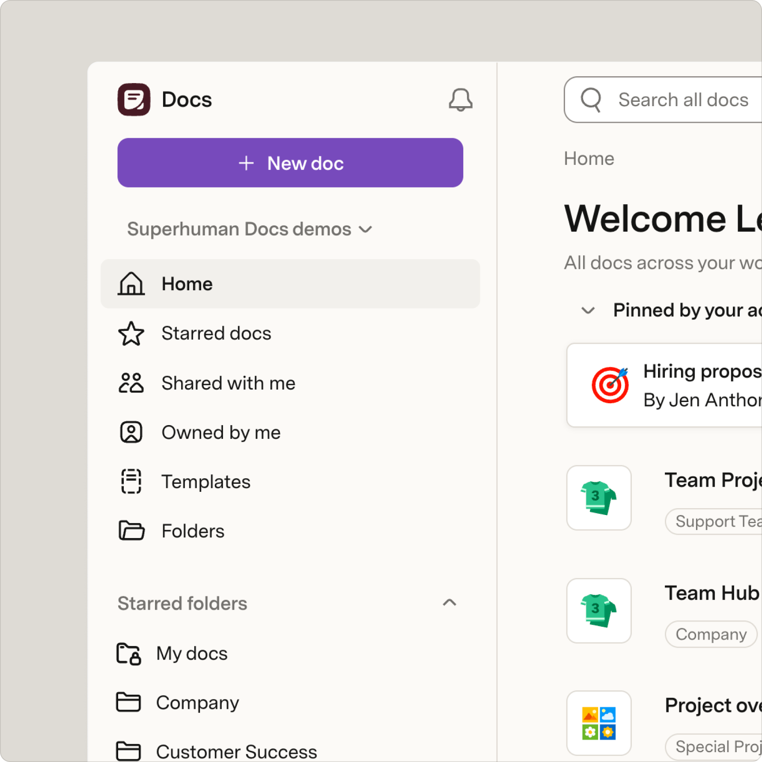This screenshot has height=762, width=762.
Task: Open the Company starred folder
Action: (x=197, y=703)
